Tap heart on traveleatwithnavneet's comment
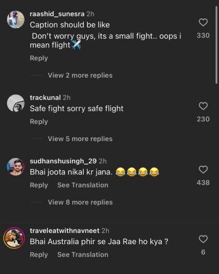Image resolution: width=219 pixels, height=274 pixels. (203, 239)
